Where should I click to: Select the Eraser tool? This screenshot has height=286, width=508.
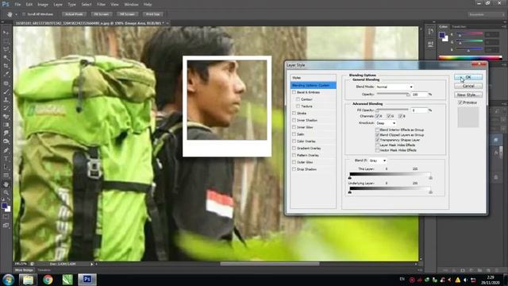point(6,117)
